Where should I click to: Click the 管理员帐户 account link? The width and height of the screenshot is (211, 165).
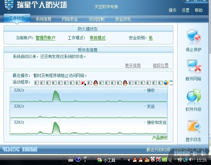[46, 38]
